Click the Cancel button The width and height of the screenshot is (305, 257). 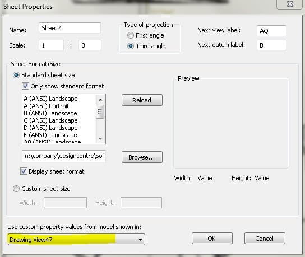[265, 239]
